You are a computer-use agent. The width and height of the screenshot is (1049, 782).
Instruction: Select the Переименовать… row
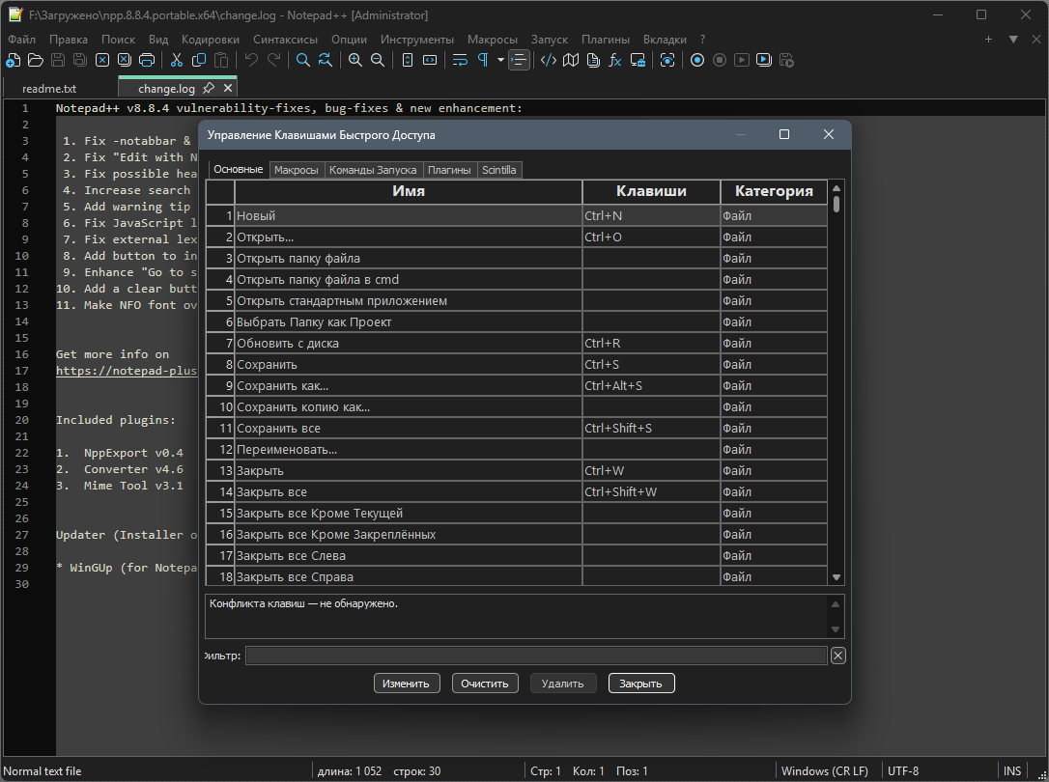517,449
